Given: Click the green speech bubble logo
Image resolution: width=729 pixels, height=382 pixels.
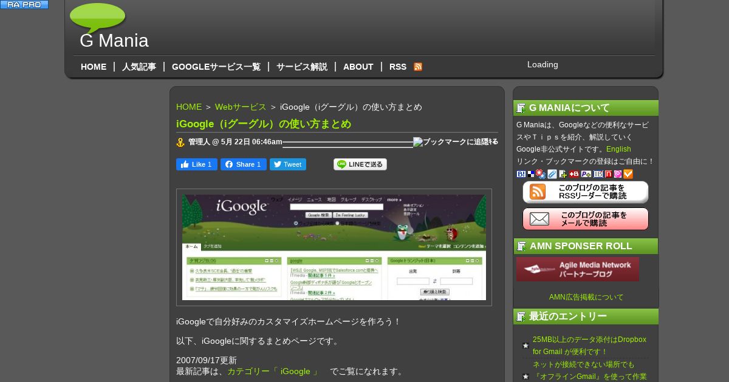Looking at the screenshot, I should click(x=98, y=18).
